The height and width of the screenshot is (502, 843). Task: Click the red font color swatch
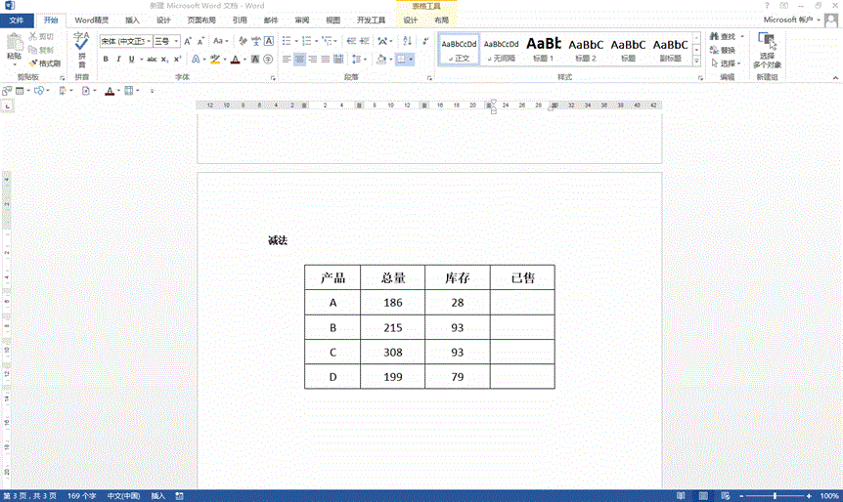coord(235,60)
